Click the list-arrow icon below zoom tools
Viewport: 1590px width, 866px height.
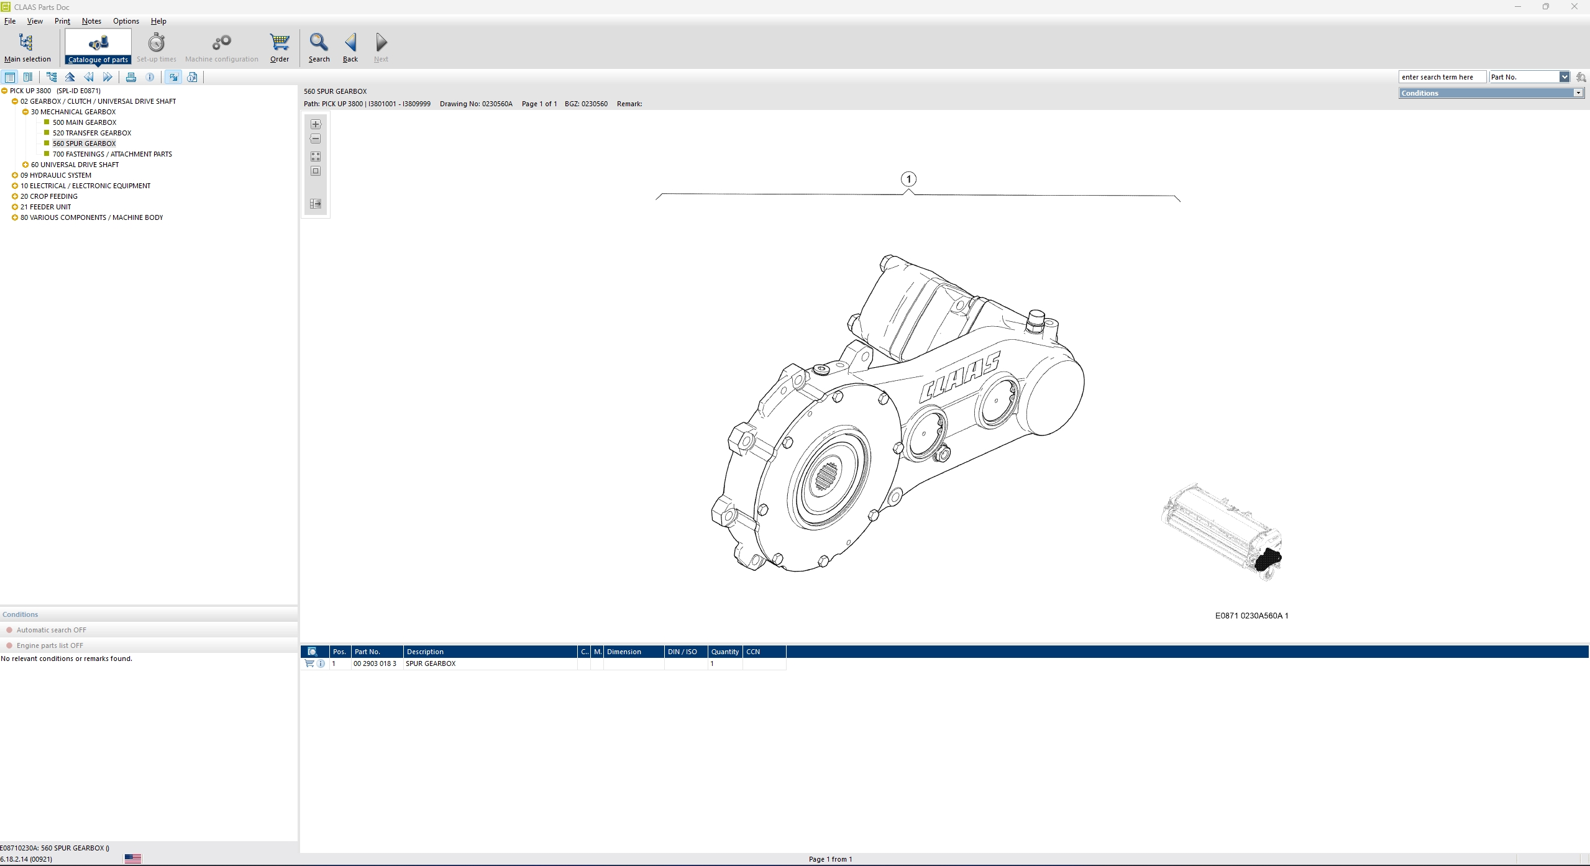coord(316,204)
